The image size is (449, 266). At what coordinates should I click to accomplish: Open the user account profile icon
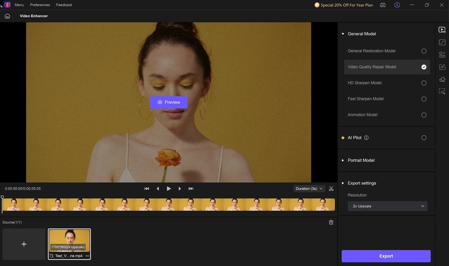(397, 5)
